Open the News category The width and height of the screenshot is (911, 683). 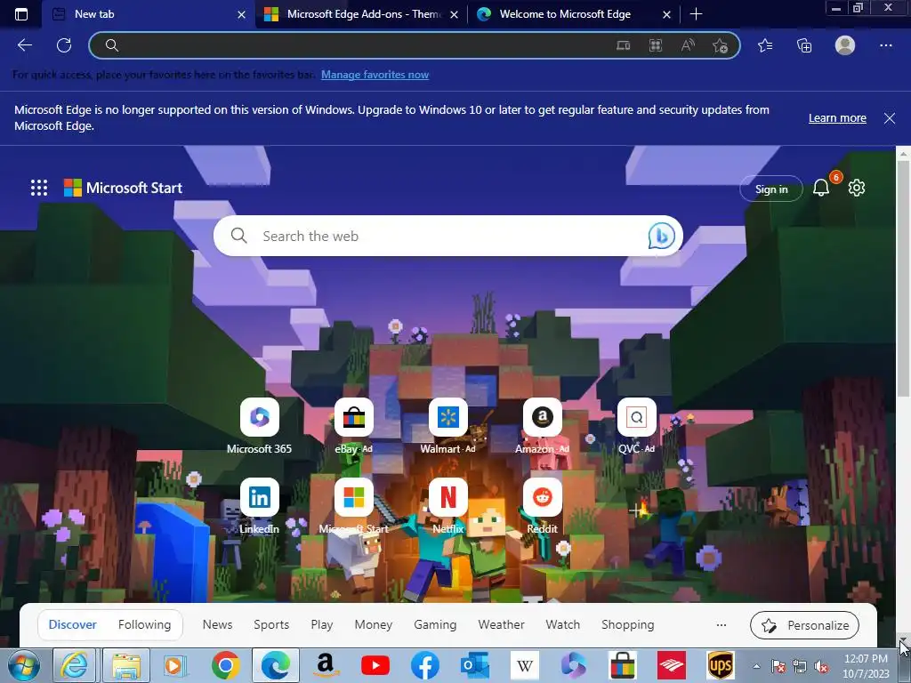click(217, 624)
